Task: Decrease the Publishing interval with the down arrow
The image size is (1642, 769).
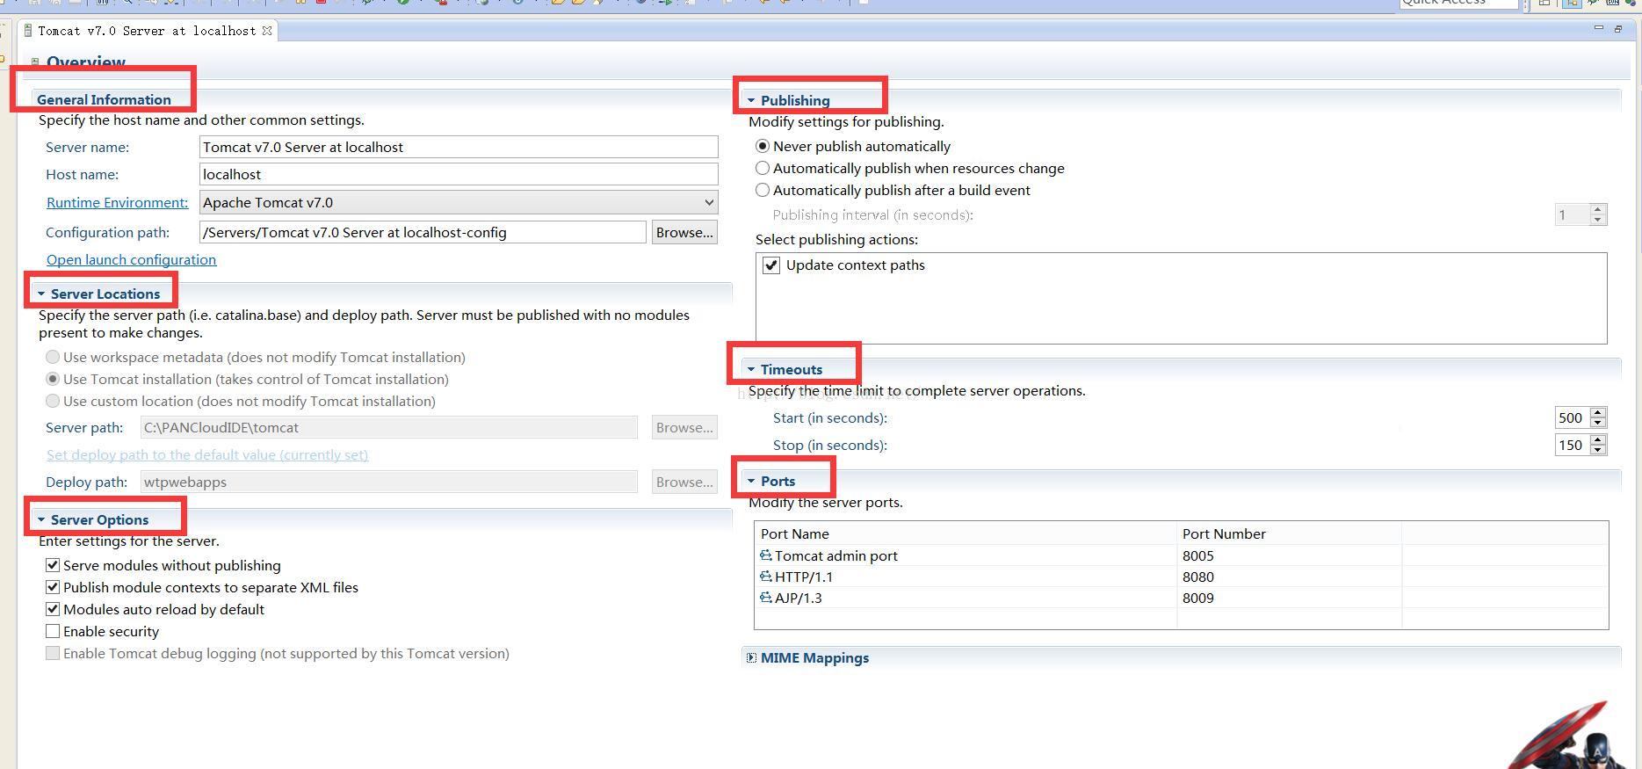Action: pyautogui.click(x=1598, y=221)
